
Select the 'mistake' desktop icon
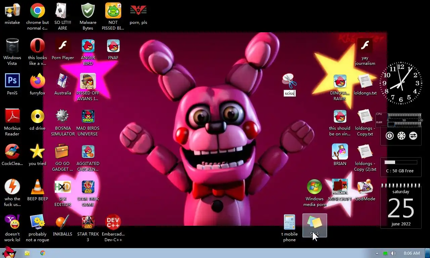[12, 11]
